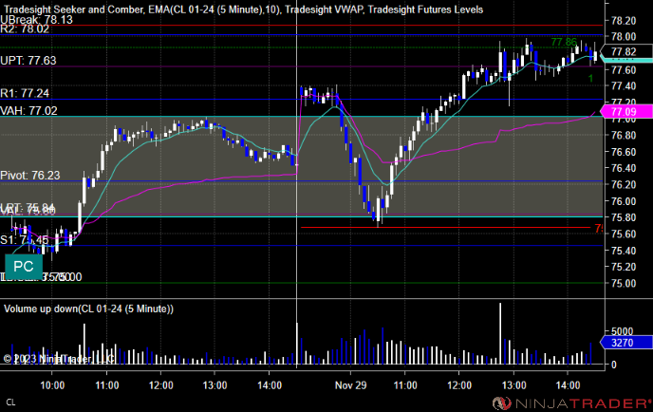The width and height of the screenshot is (653, 412).
Task: Click the green 77.86 high label
Action: point(564,42)
